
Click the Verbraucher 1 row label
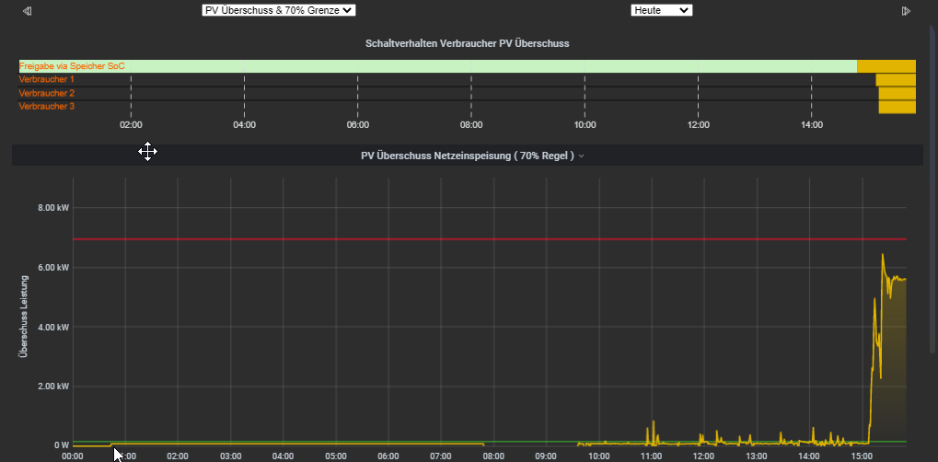[x=47, y=79]
